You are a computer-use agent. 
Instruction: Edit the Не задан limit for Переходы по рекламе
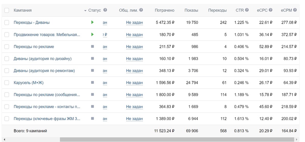point(135,46)
